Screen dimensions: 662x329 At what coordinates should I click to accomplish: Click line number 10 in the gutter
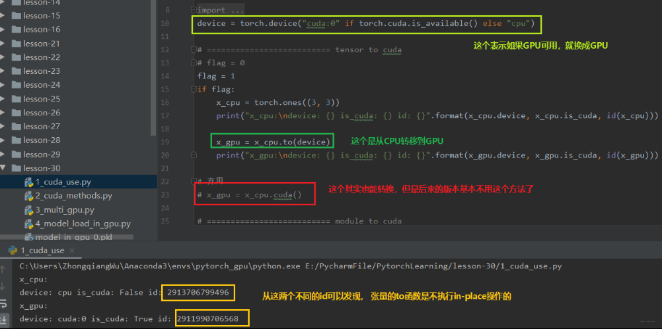(x=165, y=23)
